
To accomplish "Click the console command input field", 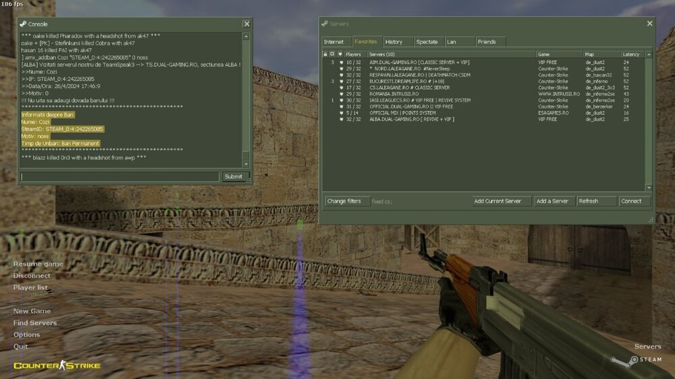I will [119, 177].
